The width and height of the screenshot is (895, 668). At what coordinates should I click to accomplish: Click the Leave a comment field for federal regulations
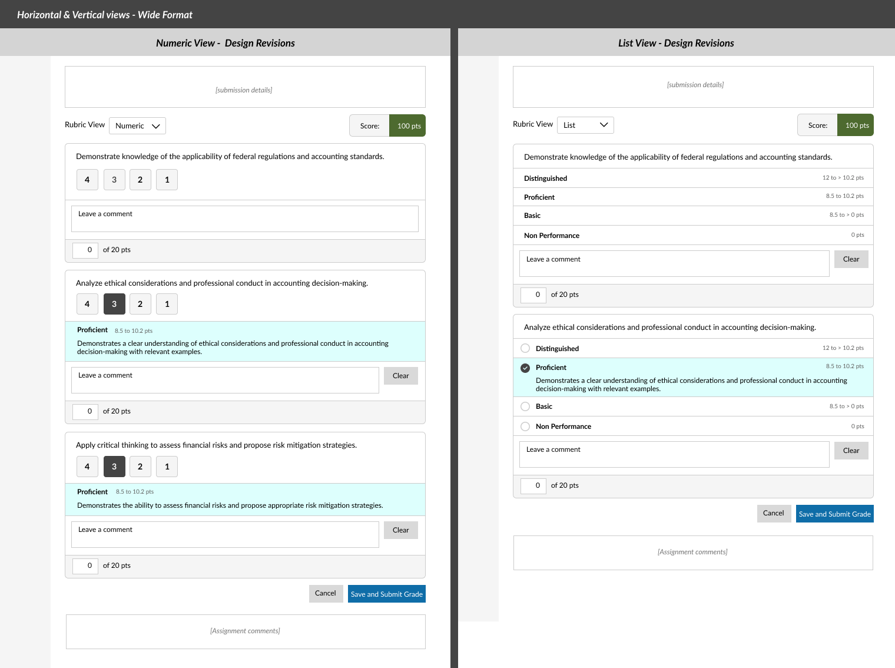click(x=245, y=219)
